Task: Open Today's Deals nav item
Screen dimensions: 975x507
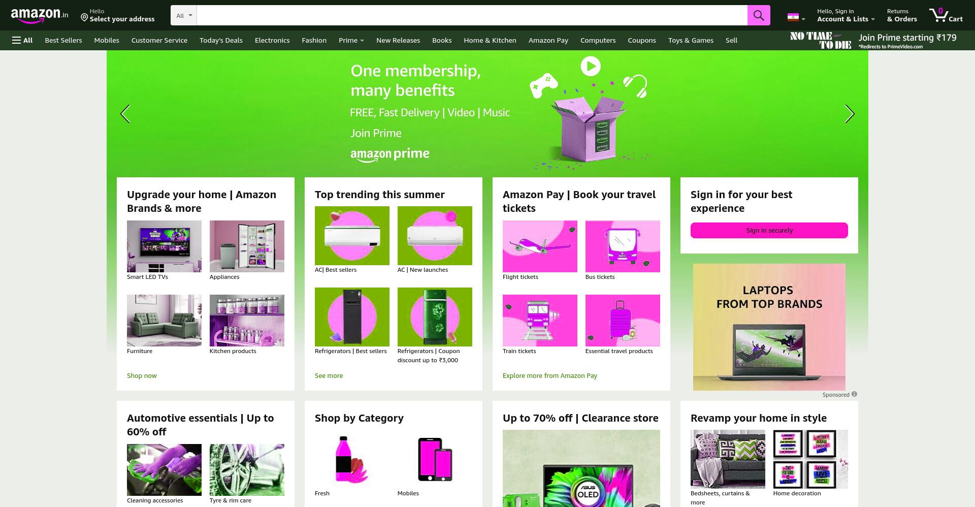Action: (221, 40)
